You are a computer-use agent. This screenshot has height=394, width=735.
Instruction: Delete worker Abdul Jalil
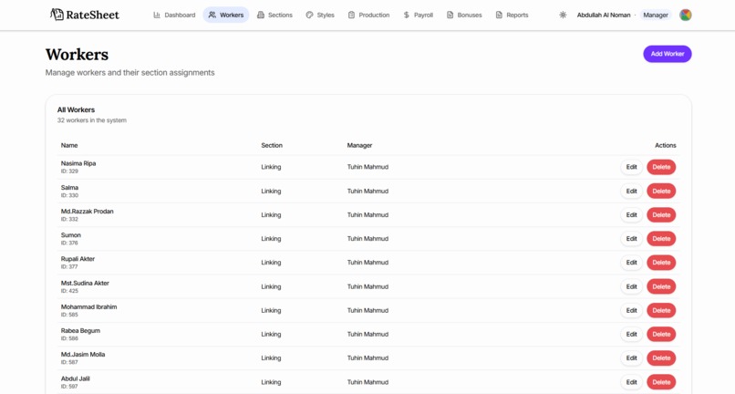click(661, 382)
